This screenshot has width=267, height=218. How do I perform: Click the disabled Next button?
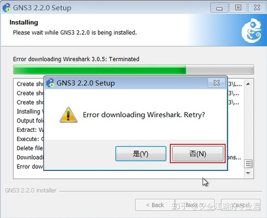coord(195,205)
